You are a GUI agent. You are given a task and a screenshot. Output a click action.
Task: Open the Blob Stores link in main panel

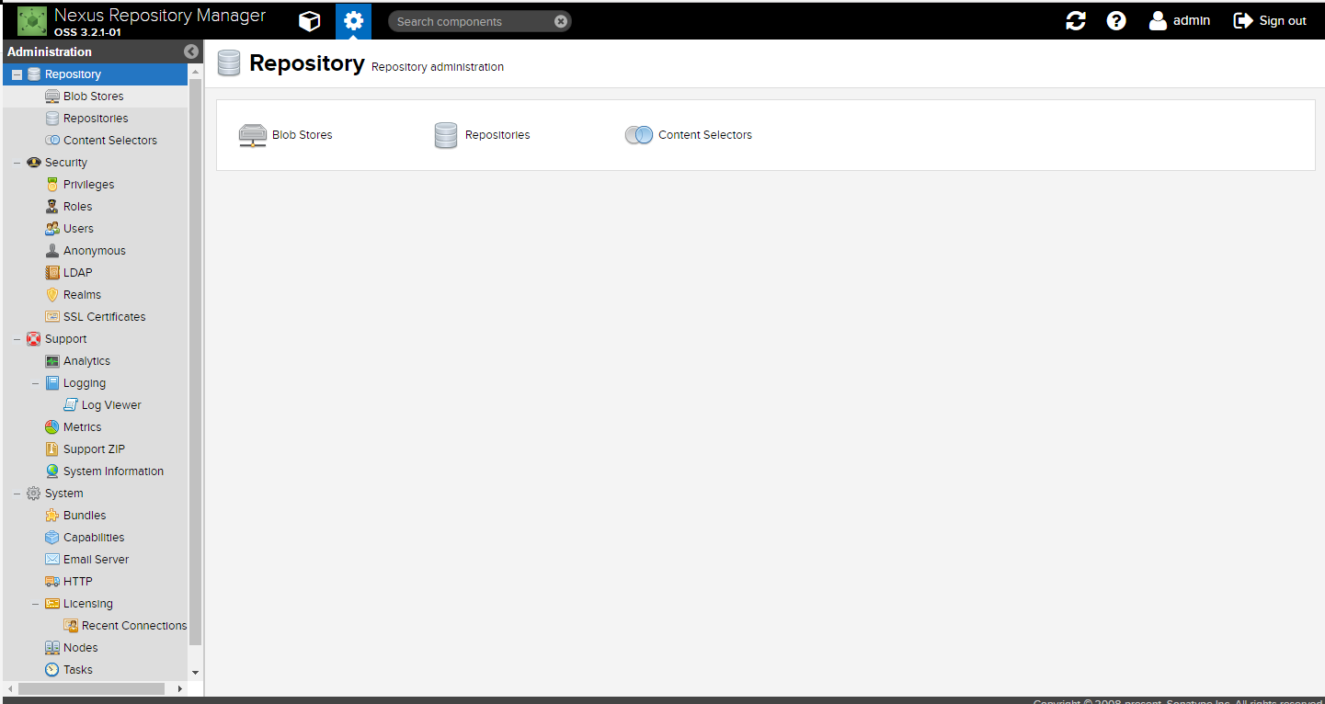click(x=303, y=135)
